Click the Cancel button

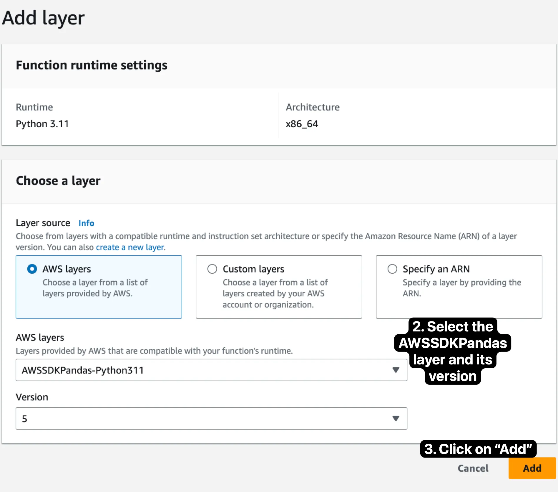click(x=473, y=468)
